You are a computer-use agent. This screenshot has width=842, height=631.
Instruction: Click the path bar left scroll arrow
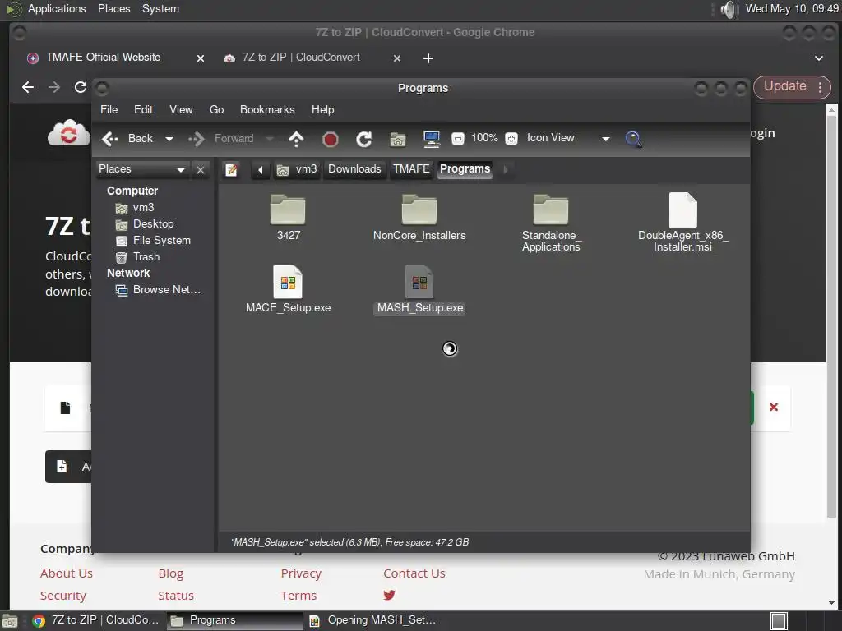[x=260, y=170]
